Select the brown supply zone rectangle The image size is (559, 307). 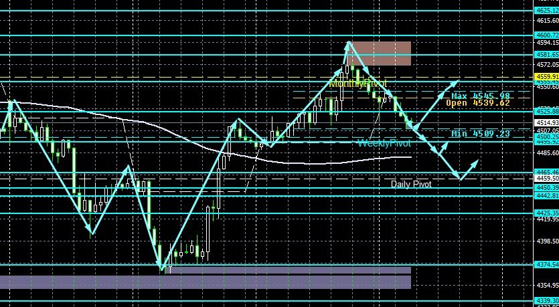(x=380, y=54)
